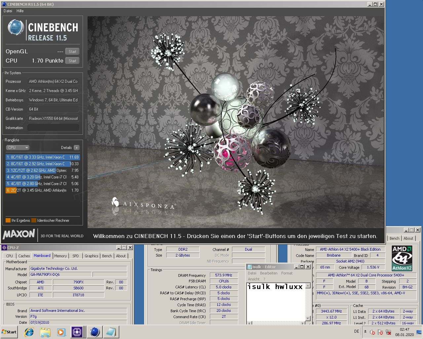Click the orange Ihr Ergebnis legend swatch

(8, 220)
